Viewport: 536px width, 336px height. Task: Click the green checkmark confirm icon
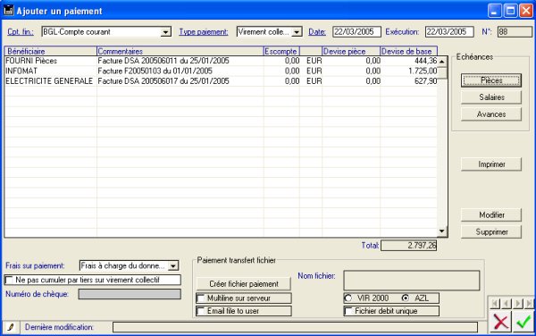point(523,322)
